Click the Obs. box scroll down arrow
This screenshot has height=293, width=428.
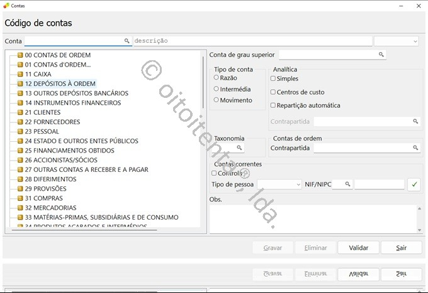tap(420, 230)
